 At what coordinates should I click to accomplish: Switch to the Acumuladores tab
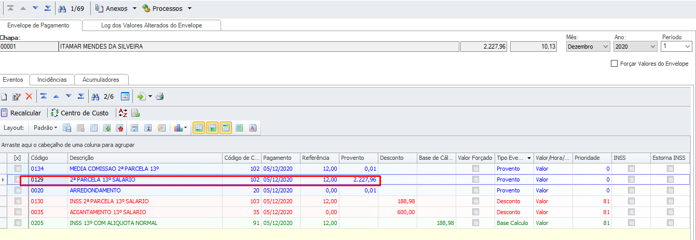101,80
